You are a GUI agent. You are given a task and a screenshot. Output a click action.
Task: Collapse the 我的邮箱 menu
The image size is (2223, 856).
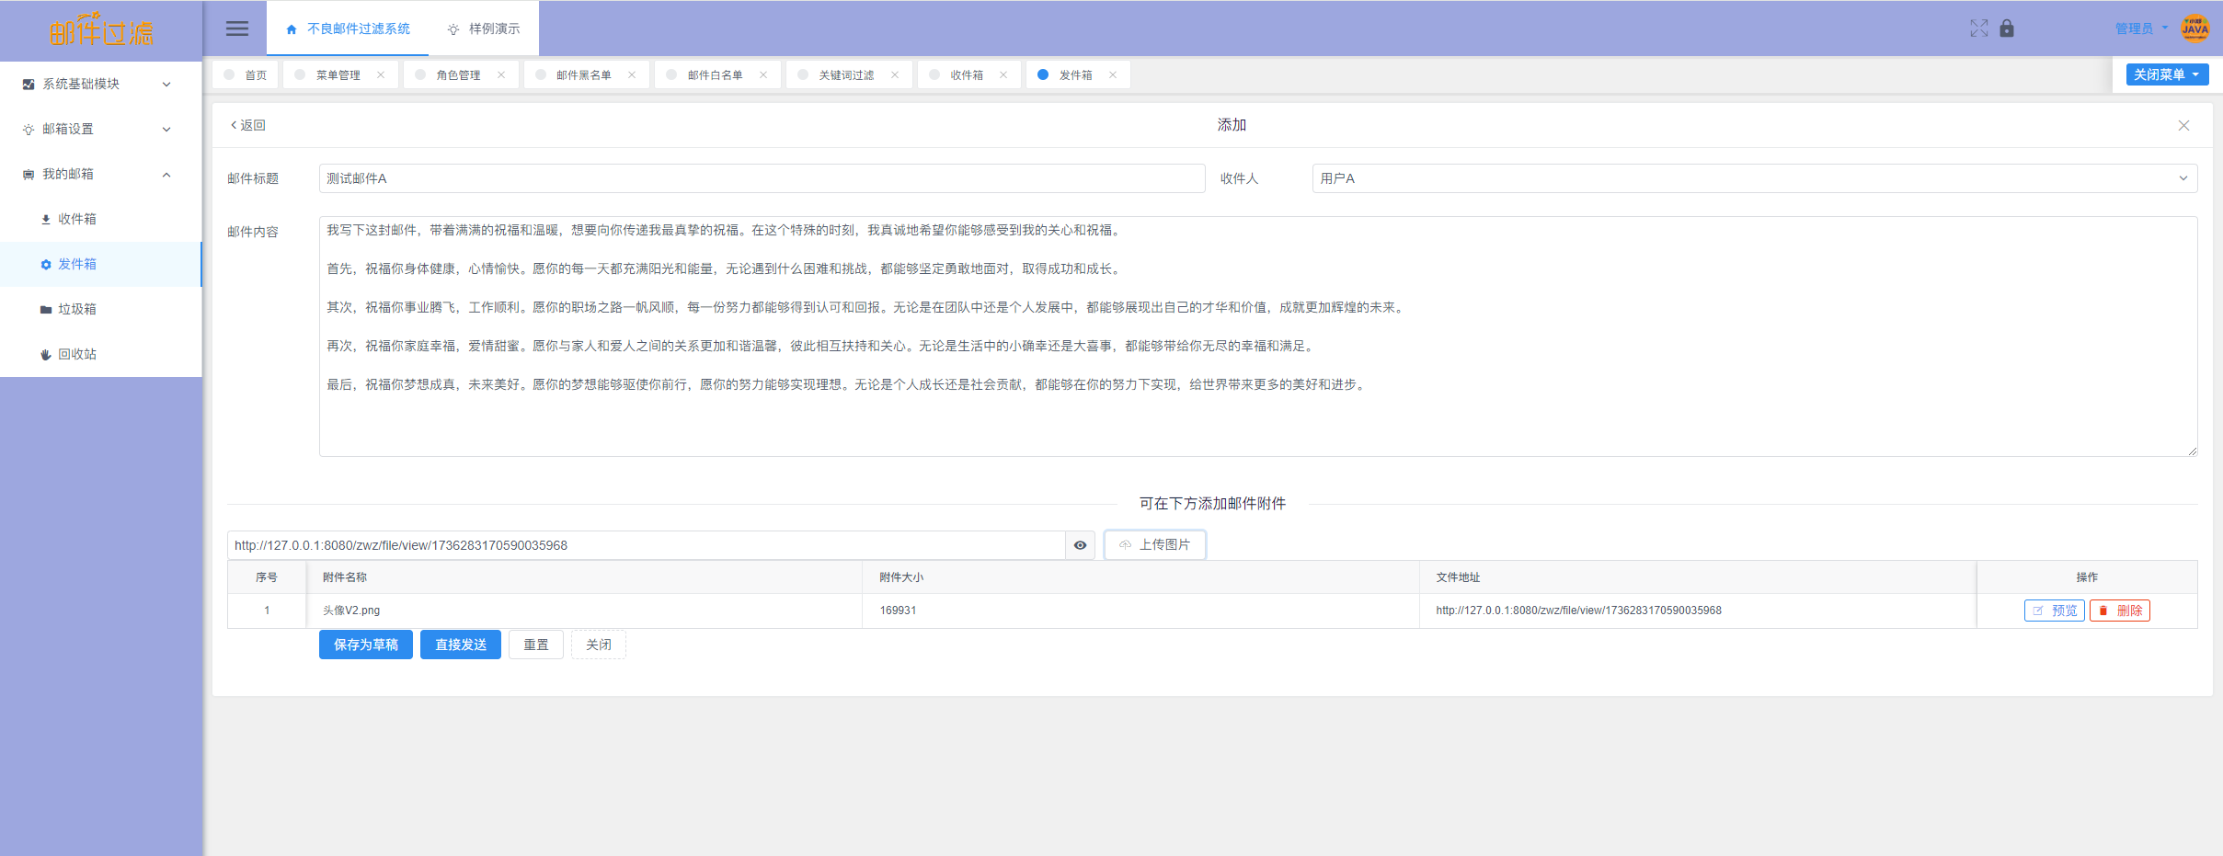(101, 174)
